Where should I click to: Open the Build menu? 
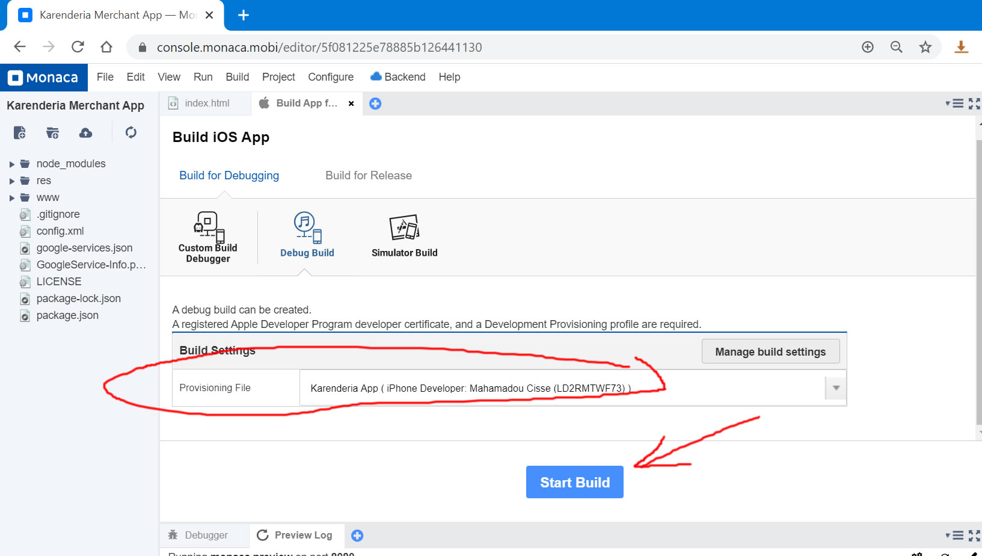pos(237,77)
